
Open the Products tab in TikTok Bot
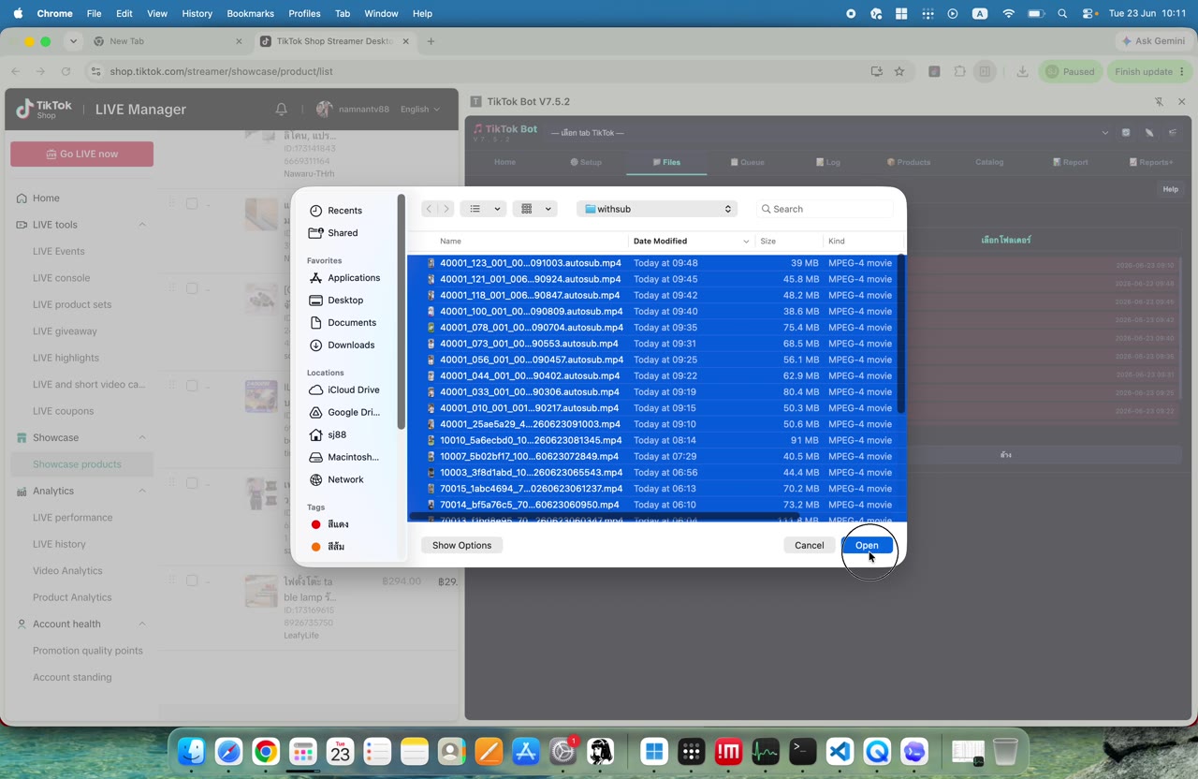[909, 162]
